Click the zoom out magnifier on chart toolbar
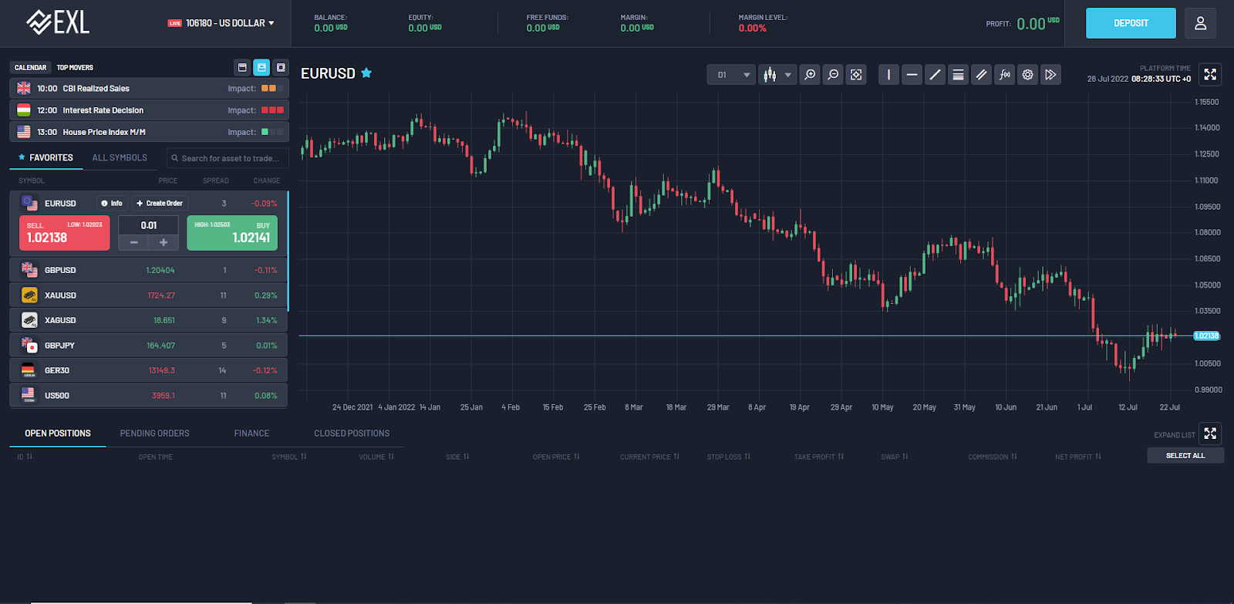The height and width of the screenshot is (604, 1234). click(833, 75)
